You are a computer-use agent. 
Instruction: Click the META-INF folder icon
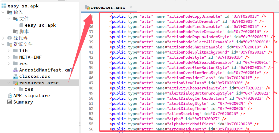(15, 57)
